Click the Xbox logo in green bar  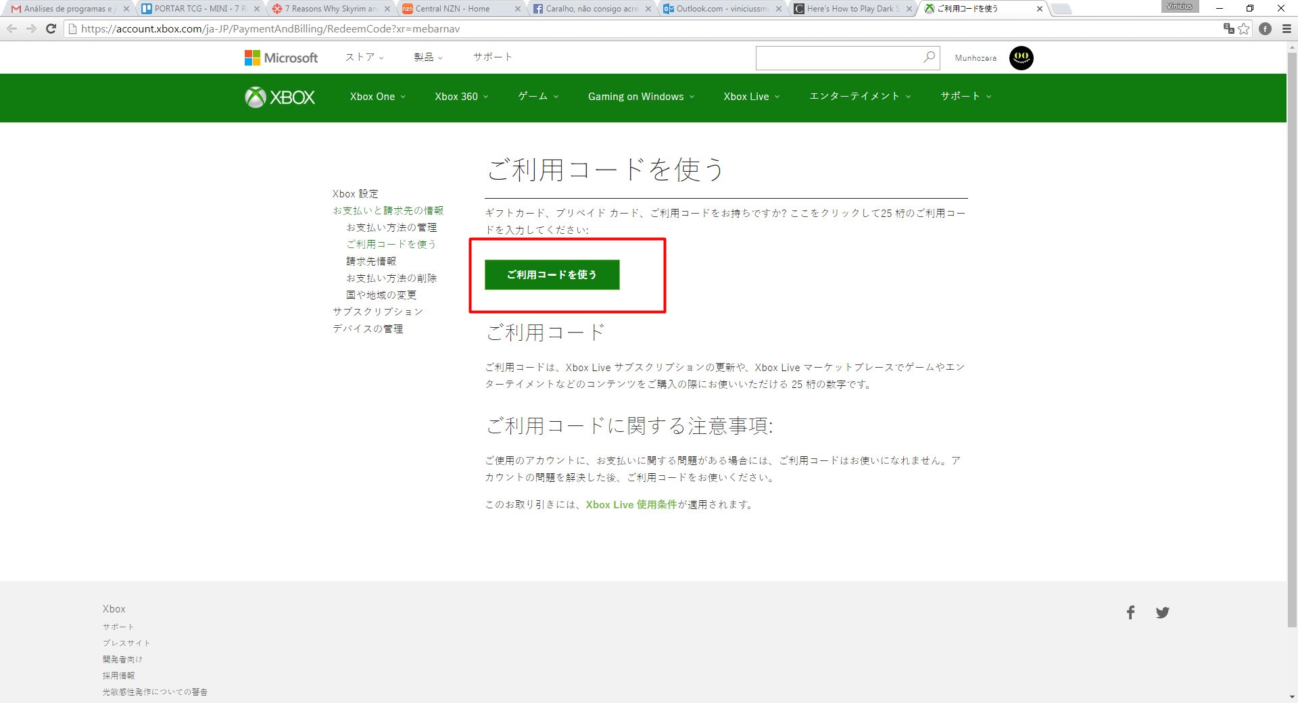(x=280, y=97)
